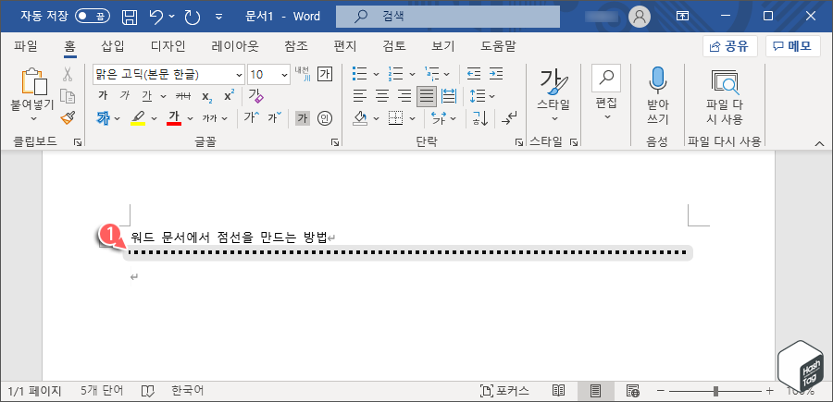Click the Decrease Font Size icon
The height and width of the screenshot is (402, 833).
(x=275, y=117)
